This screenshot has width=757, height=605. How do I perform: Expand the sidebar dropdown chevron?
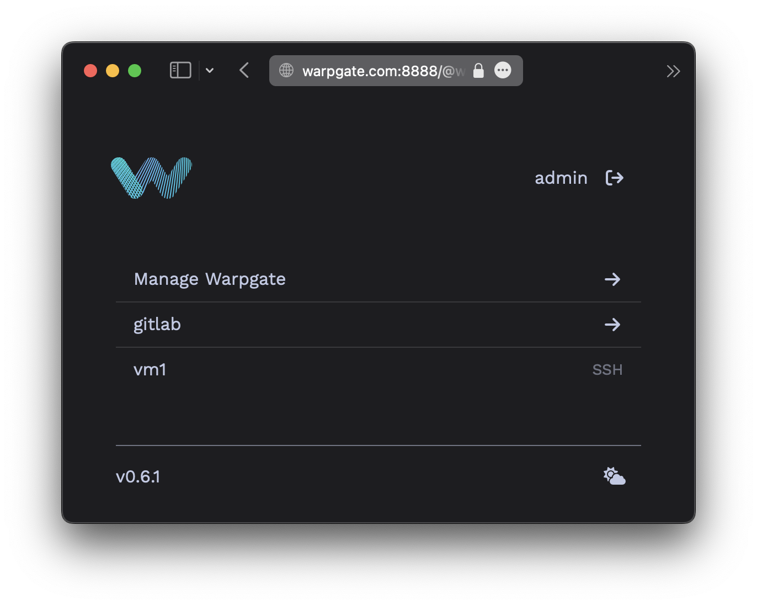click(x=210, y=70)
